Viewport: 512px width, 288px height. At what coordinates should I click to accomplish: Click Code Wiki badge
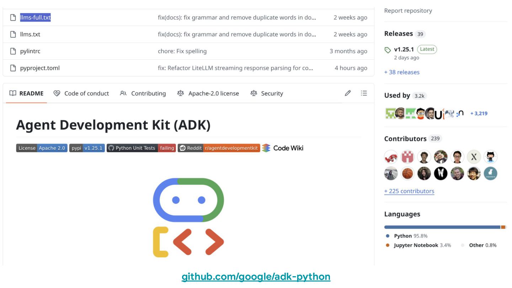[x=283, y=148]
